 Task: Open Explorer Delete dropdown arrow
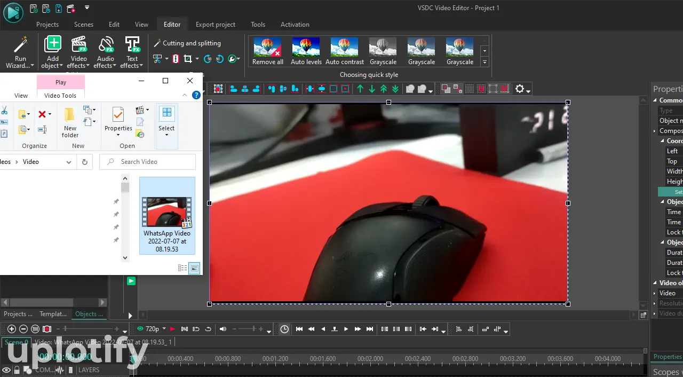50,114
